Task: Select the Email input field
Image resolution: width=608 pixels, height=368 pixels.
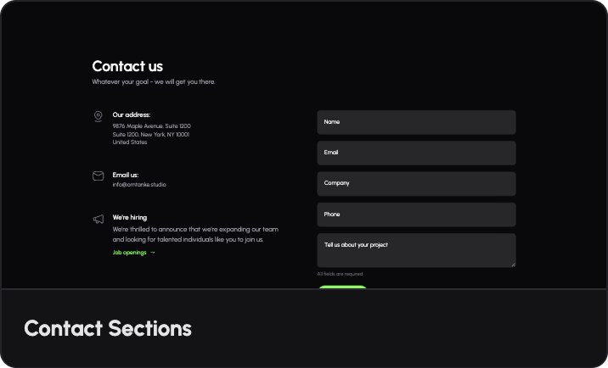Action: 416,153
